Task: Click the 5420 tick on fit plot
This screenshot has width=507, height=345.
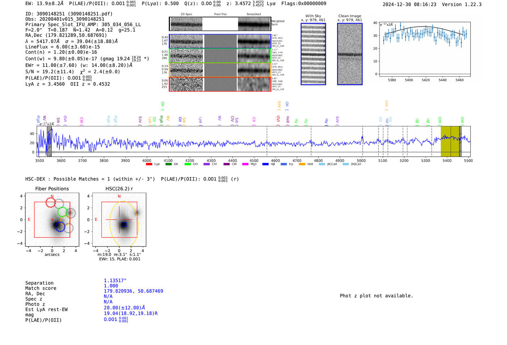Action: tap(426, 80)
